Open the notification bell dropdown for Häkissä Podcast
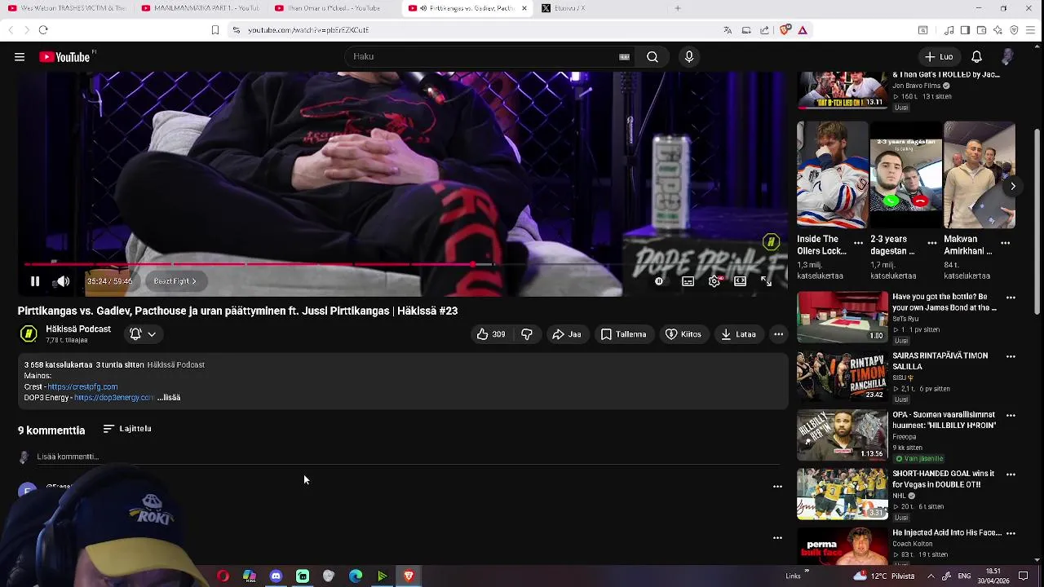 (143, 334)
